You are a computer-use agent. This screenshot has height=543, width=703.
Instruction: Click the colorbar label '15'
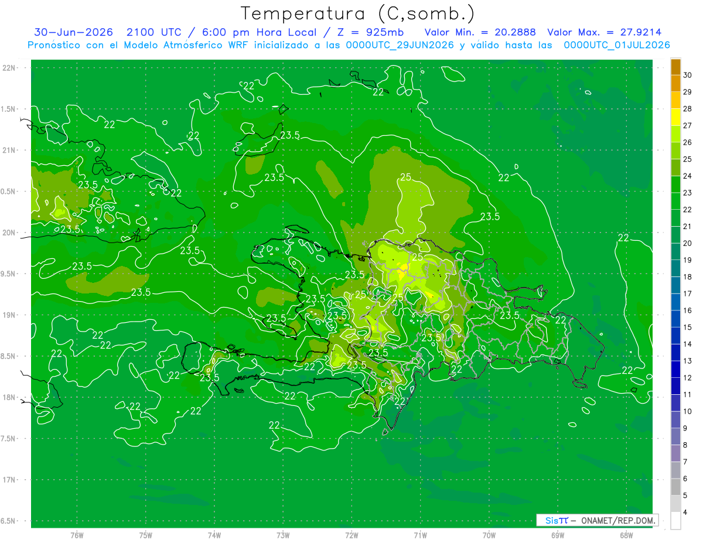[x=687, y=327]
